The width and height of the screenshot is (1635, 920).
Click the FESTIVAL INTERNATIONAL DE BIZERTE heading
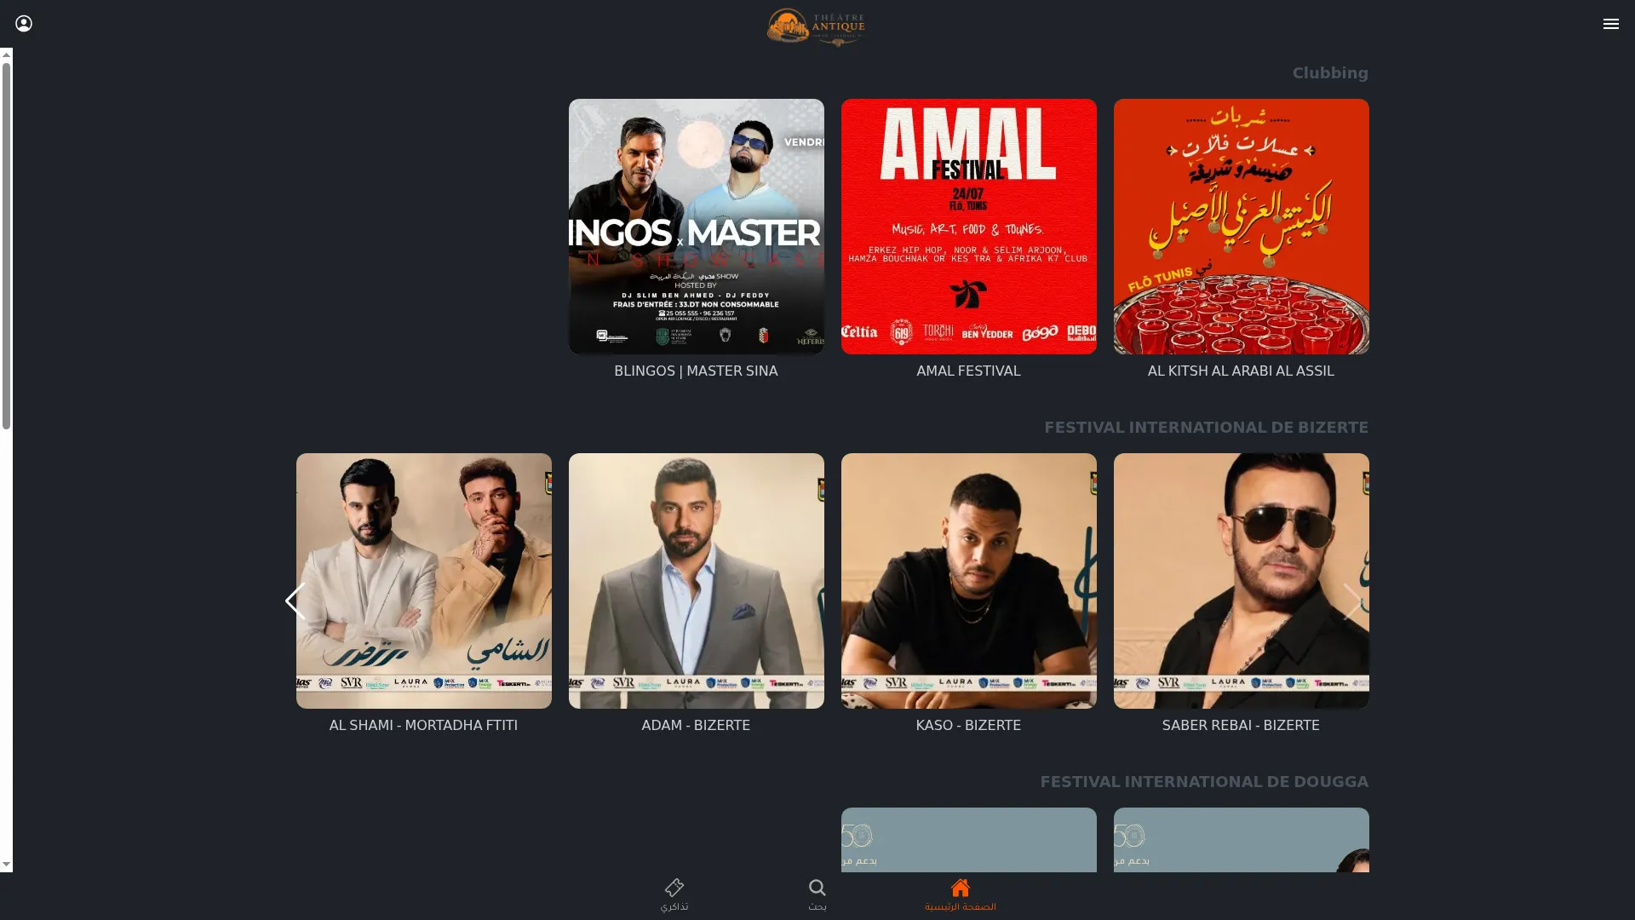tap(1206, 428)
